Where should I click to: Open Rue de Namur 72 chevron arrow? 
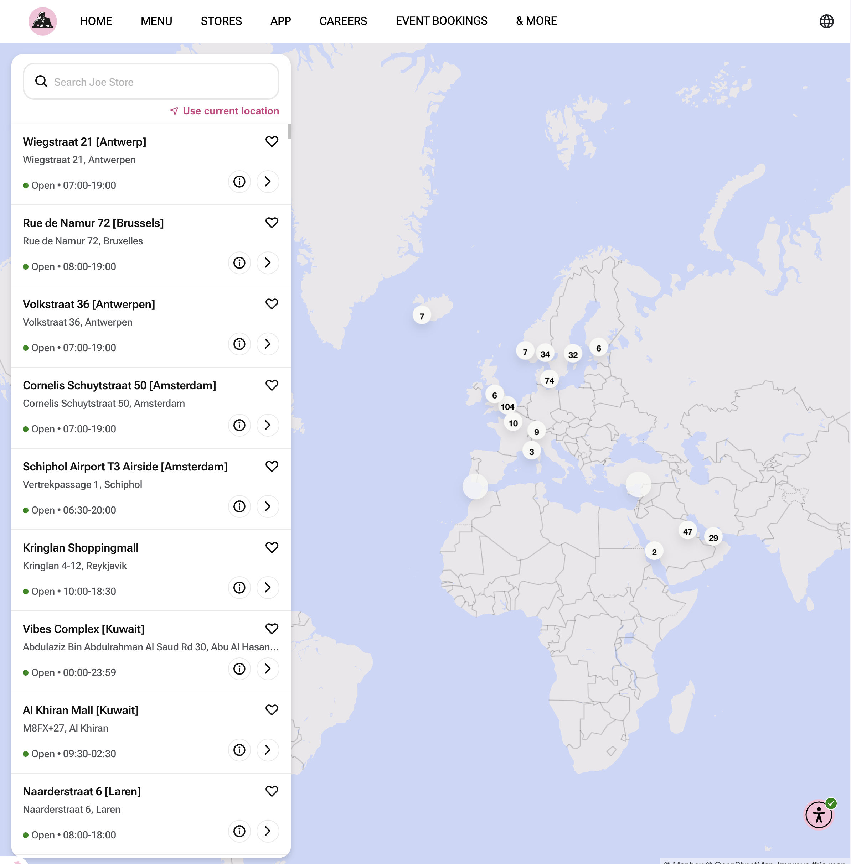click(x=268, y=263)
